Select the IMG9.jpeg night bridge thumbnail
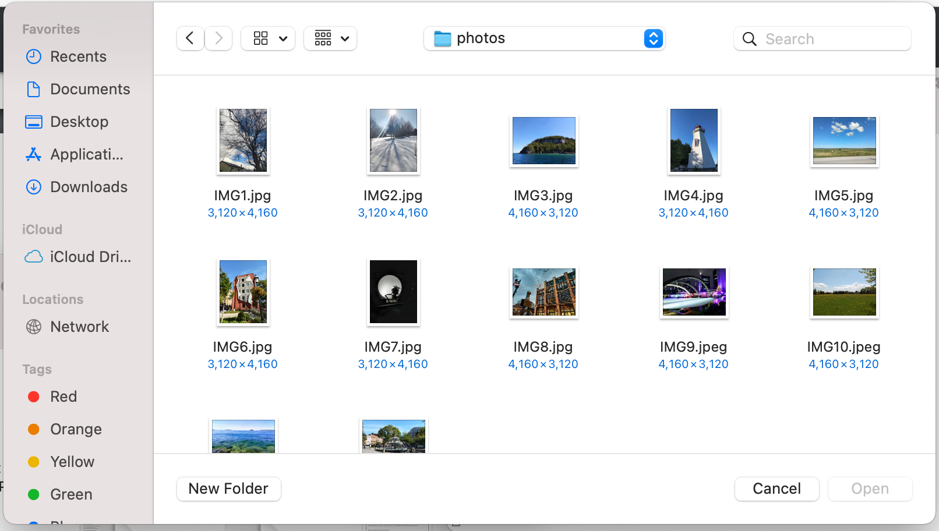Screen dimensions: 939x531 click(x=694, y=292)
